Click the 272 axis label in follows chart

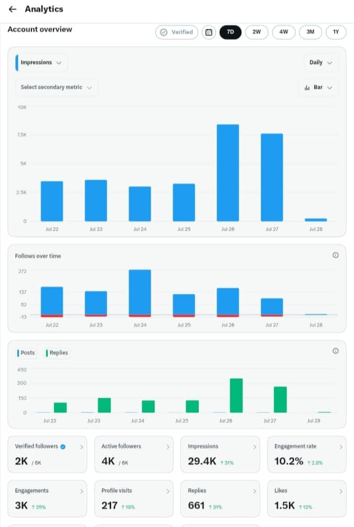click(22, 271)
